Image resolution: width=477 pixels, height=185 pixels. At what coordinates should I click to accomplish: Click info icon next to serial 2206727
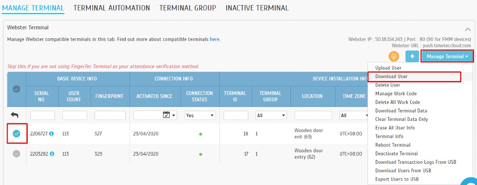[52, 133]
